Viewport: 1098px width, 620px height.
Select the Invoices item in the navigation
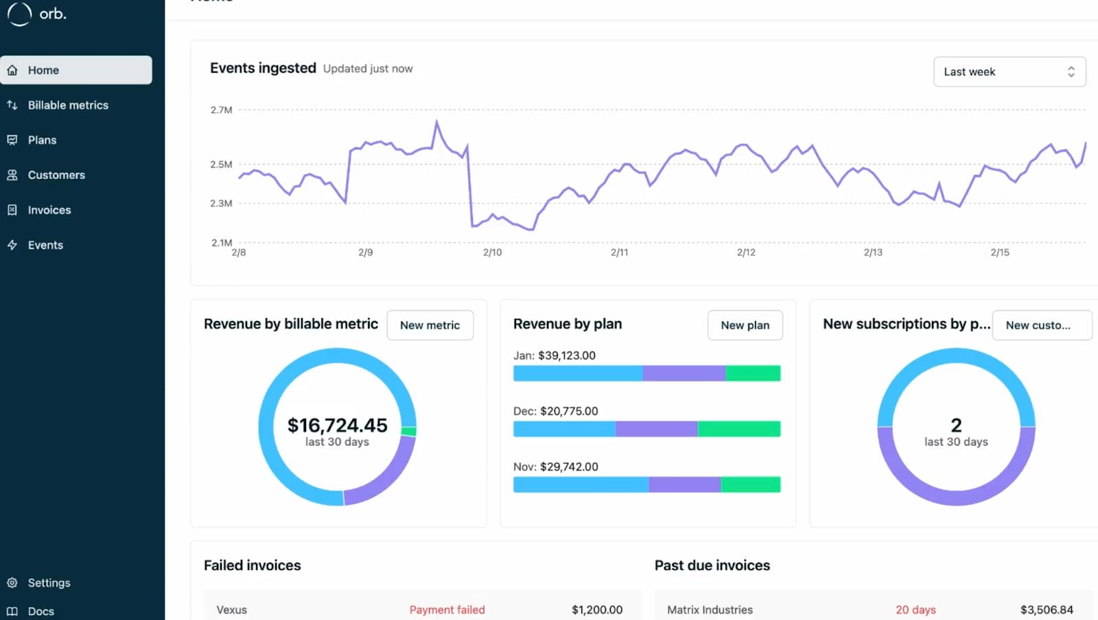tap(49, 209)
